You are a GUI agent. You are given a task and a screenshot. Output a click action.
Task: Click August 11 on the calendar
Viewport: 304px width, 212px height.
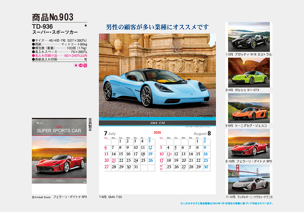click(x=169, y=154)
